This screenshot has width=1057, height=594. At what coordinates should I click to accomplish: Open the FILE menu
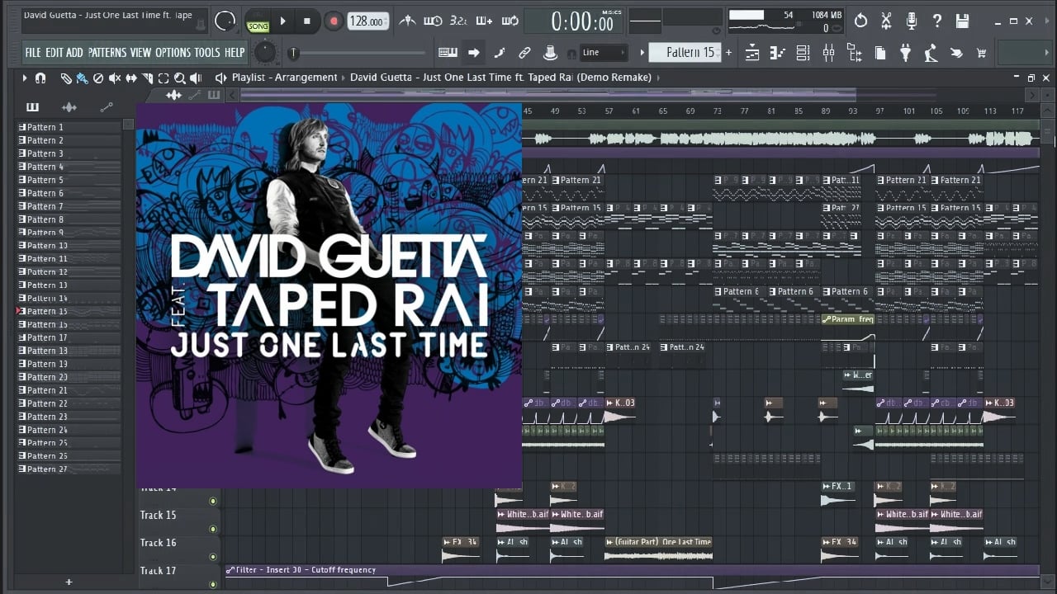point(33,53)
